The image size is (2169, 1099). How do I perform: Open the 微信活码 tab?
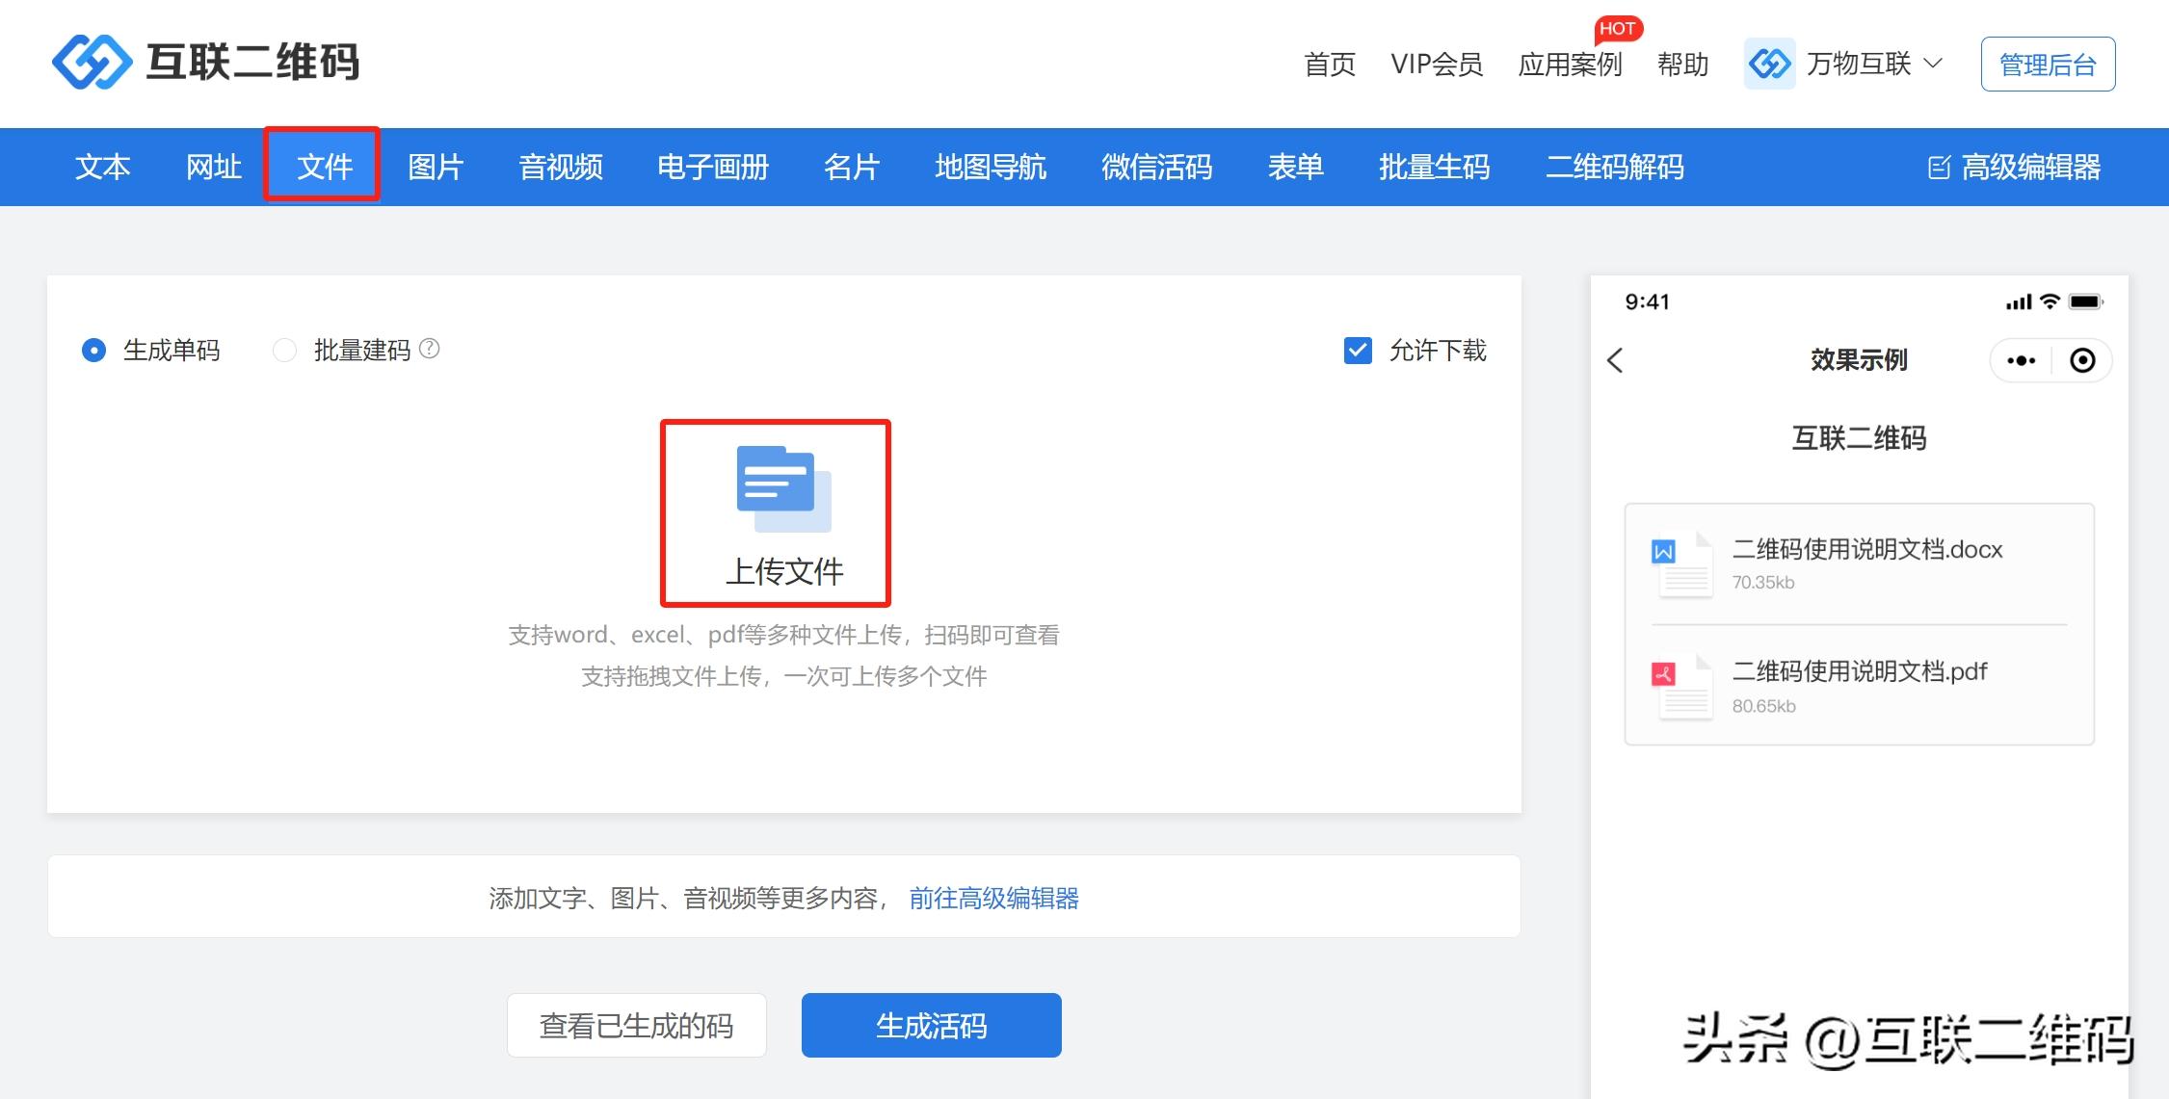pyautogui.click(x=1156, y=167)
